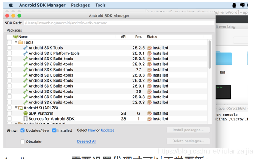Image resolution: width=257 pixels, height=159 pixels.
Task: Open the Tools menu in menu bar
Action: [x=101, y=5]
